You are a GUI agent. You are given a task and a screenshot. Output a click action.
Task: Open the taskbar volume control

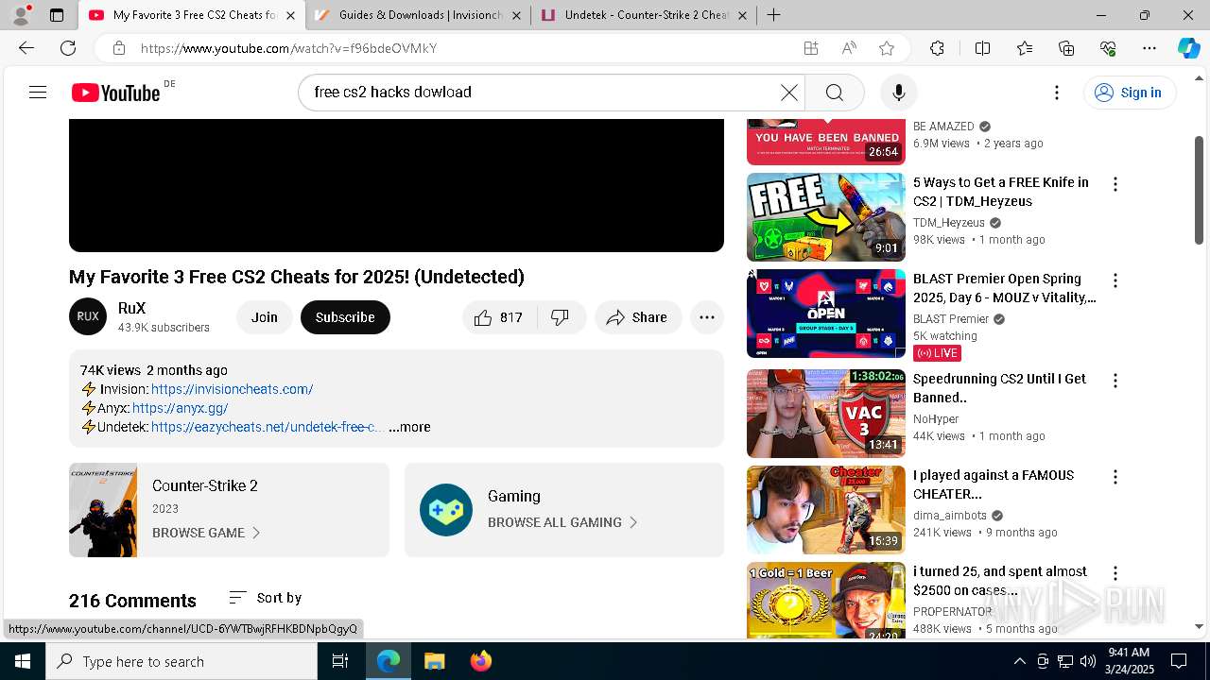pos(1087,661)
